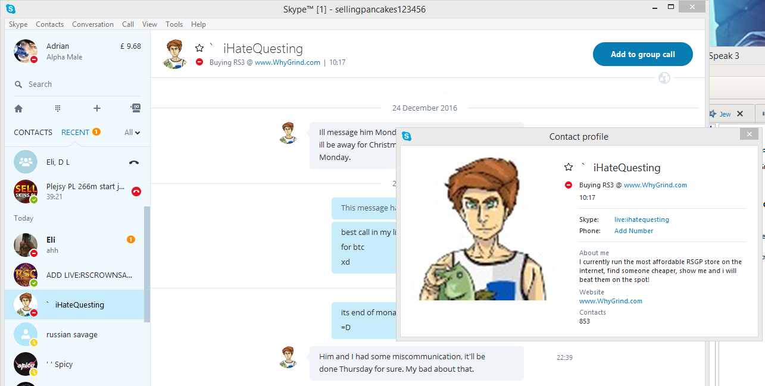End the Plejsy PL call with red button

click(136, 191)
